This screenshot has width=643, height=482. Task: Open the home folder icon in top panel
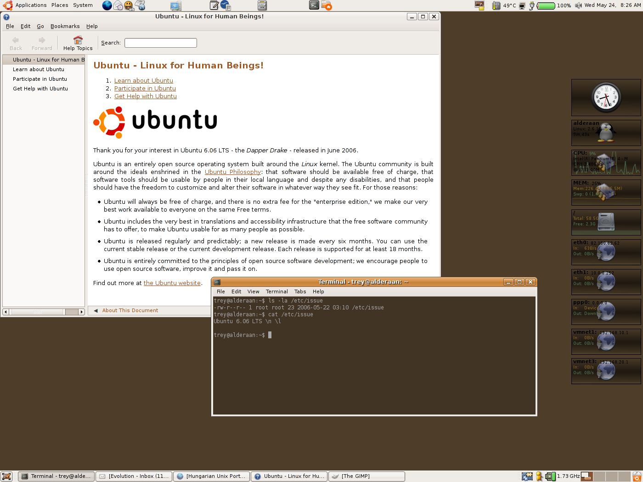tap(326, 6)
